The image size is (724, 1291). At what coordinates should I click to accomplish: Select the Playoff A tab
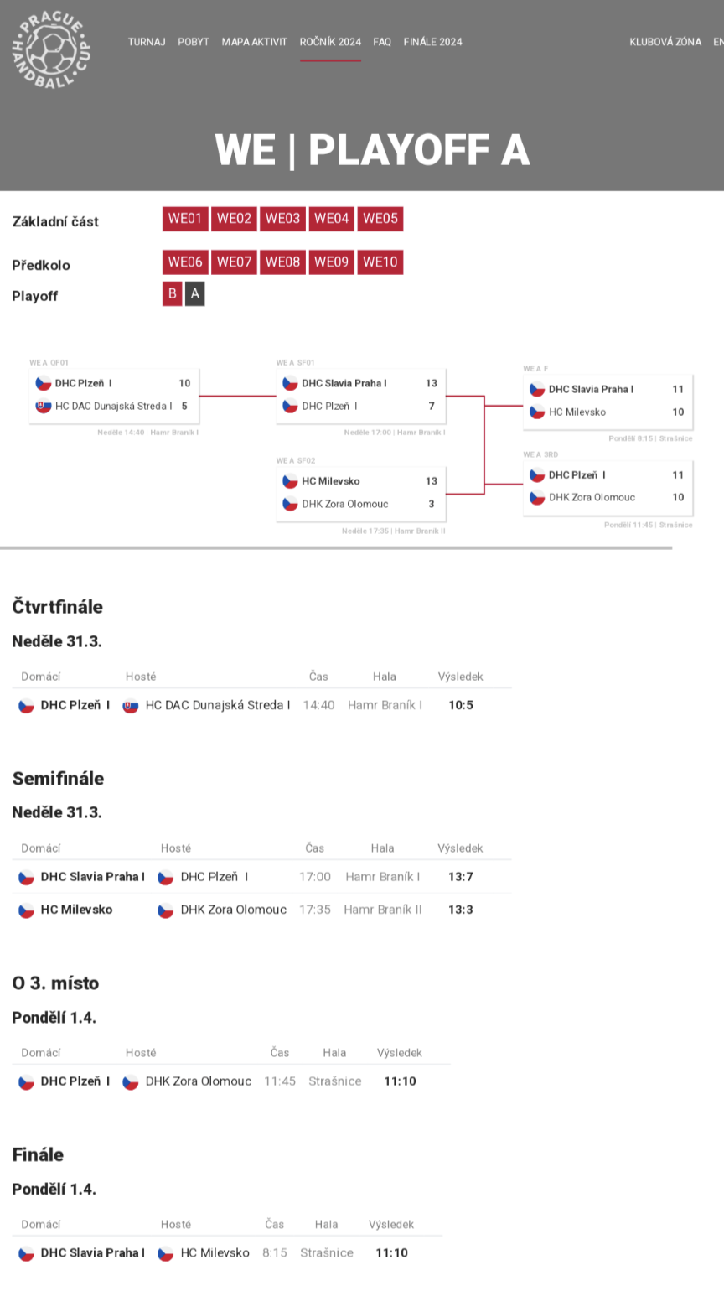[x=194, y=293]
